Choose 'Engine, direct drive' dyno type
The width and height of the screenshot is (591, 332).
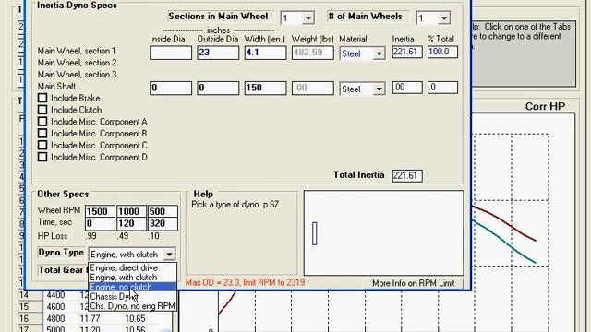pos(133,268)
